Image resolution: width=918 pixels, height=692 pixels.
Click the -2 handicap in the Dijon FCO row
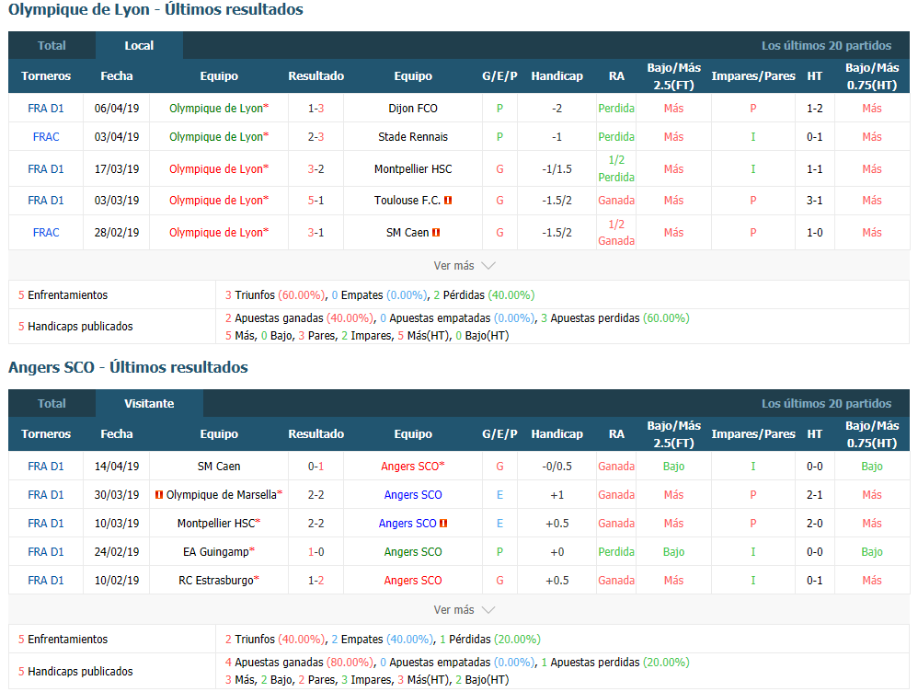tap(557, 109)
